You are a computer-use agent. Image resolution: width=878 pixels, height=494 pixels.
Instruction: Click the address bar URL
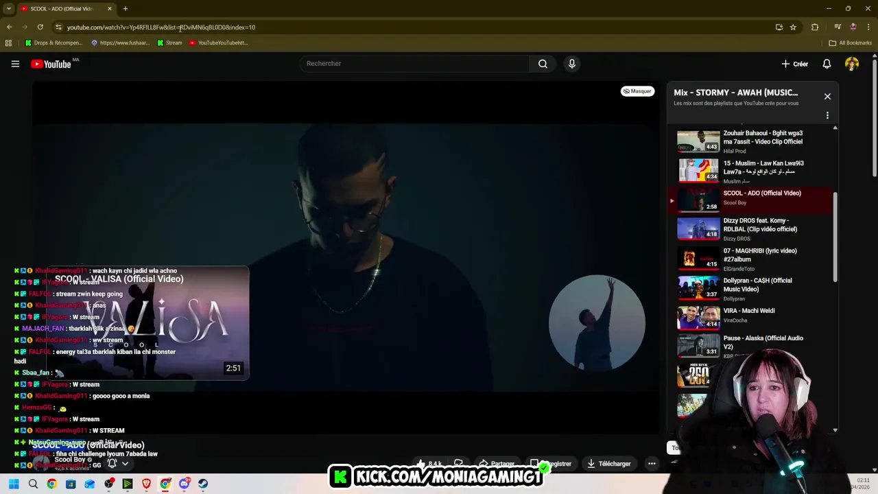pyautogui.click(x=161, y=27)
